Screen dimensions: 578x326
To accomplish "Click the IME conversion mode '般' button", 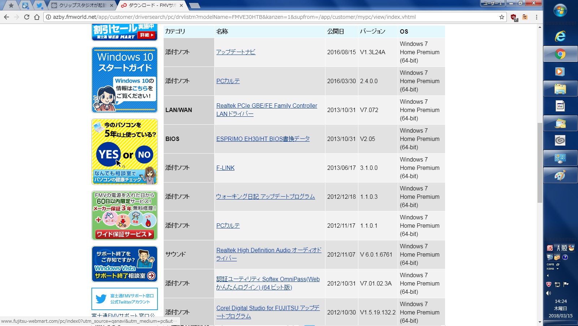I will click(x=564, y=248).
